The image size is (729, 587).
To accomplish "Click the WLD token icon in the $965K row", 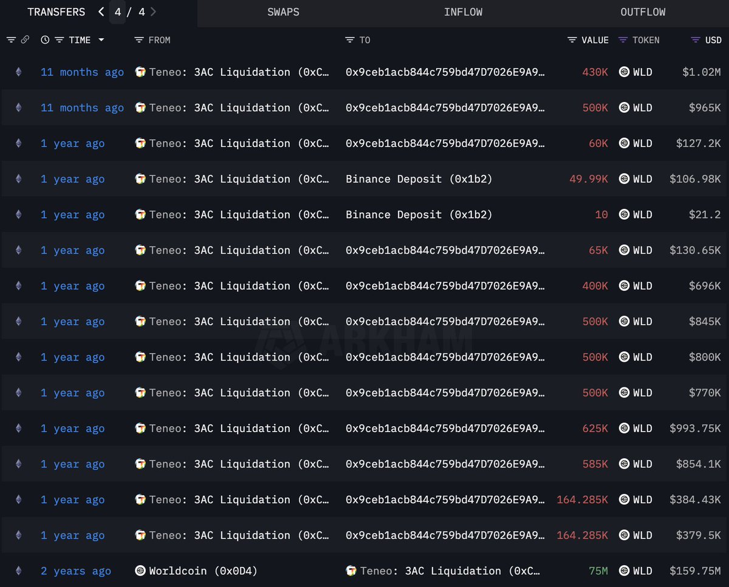I will 624,108.
